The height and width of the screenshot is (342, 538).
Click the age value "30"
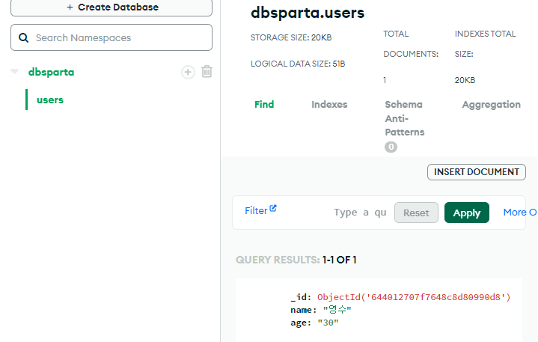pyautogui.click(x=328, y=323)
